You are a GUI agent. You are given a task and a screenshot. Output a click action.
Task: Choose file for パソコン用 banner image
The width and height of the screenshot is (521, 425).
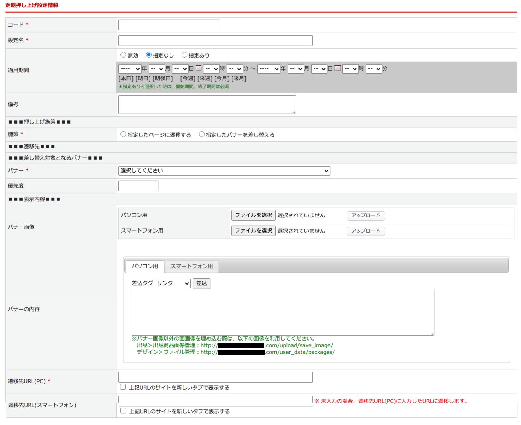[253, 215]
